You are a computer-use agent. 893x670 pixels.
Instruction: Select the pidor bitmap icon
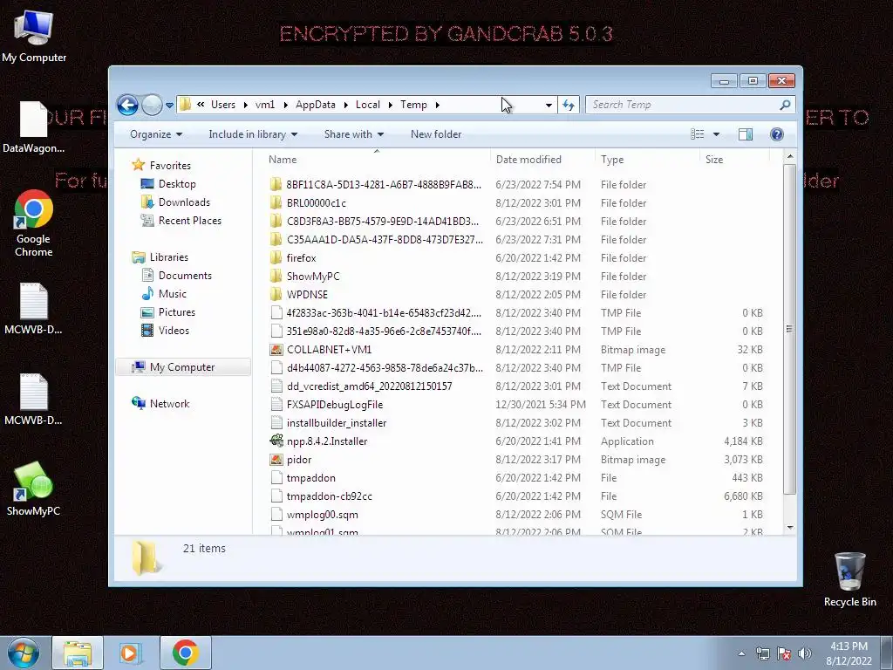pos(276,459)
